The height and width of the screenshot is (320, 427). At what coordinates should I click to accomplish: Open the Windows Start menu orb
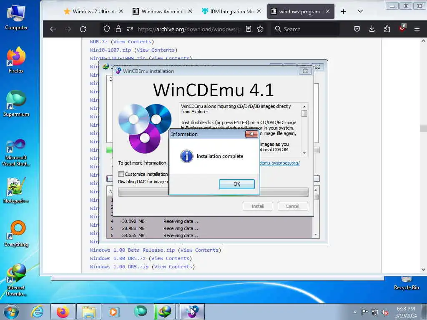(11, 312)
